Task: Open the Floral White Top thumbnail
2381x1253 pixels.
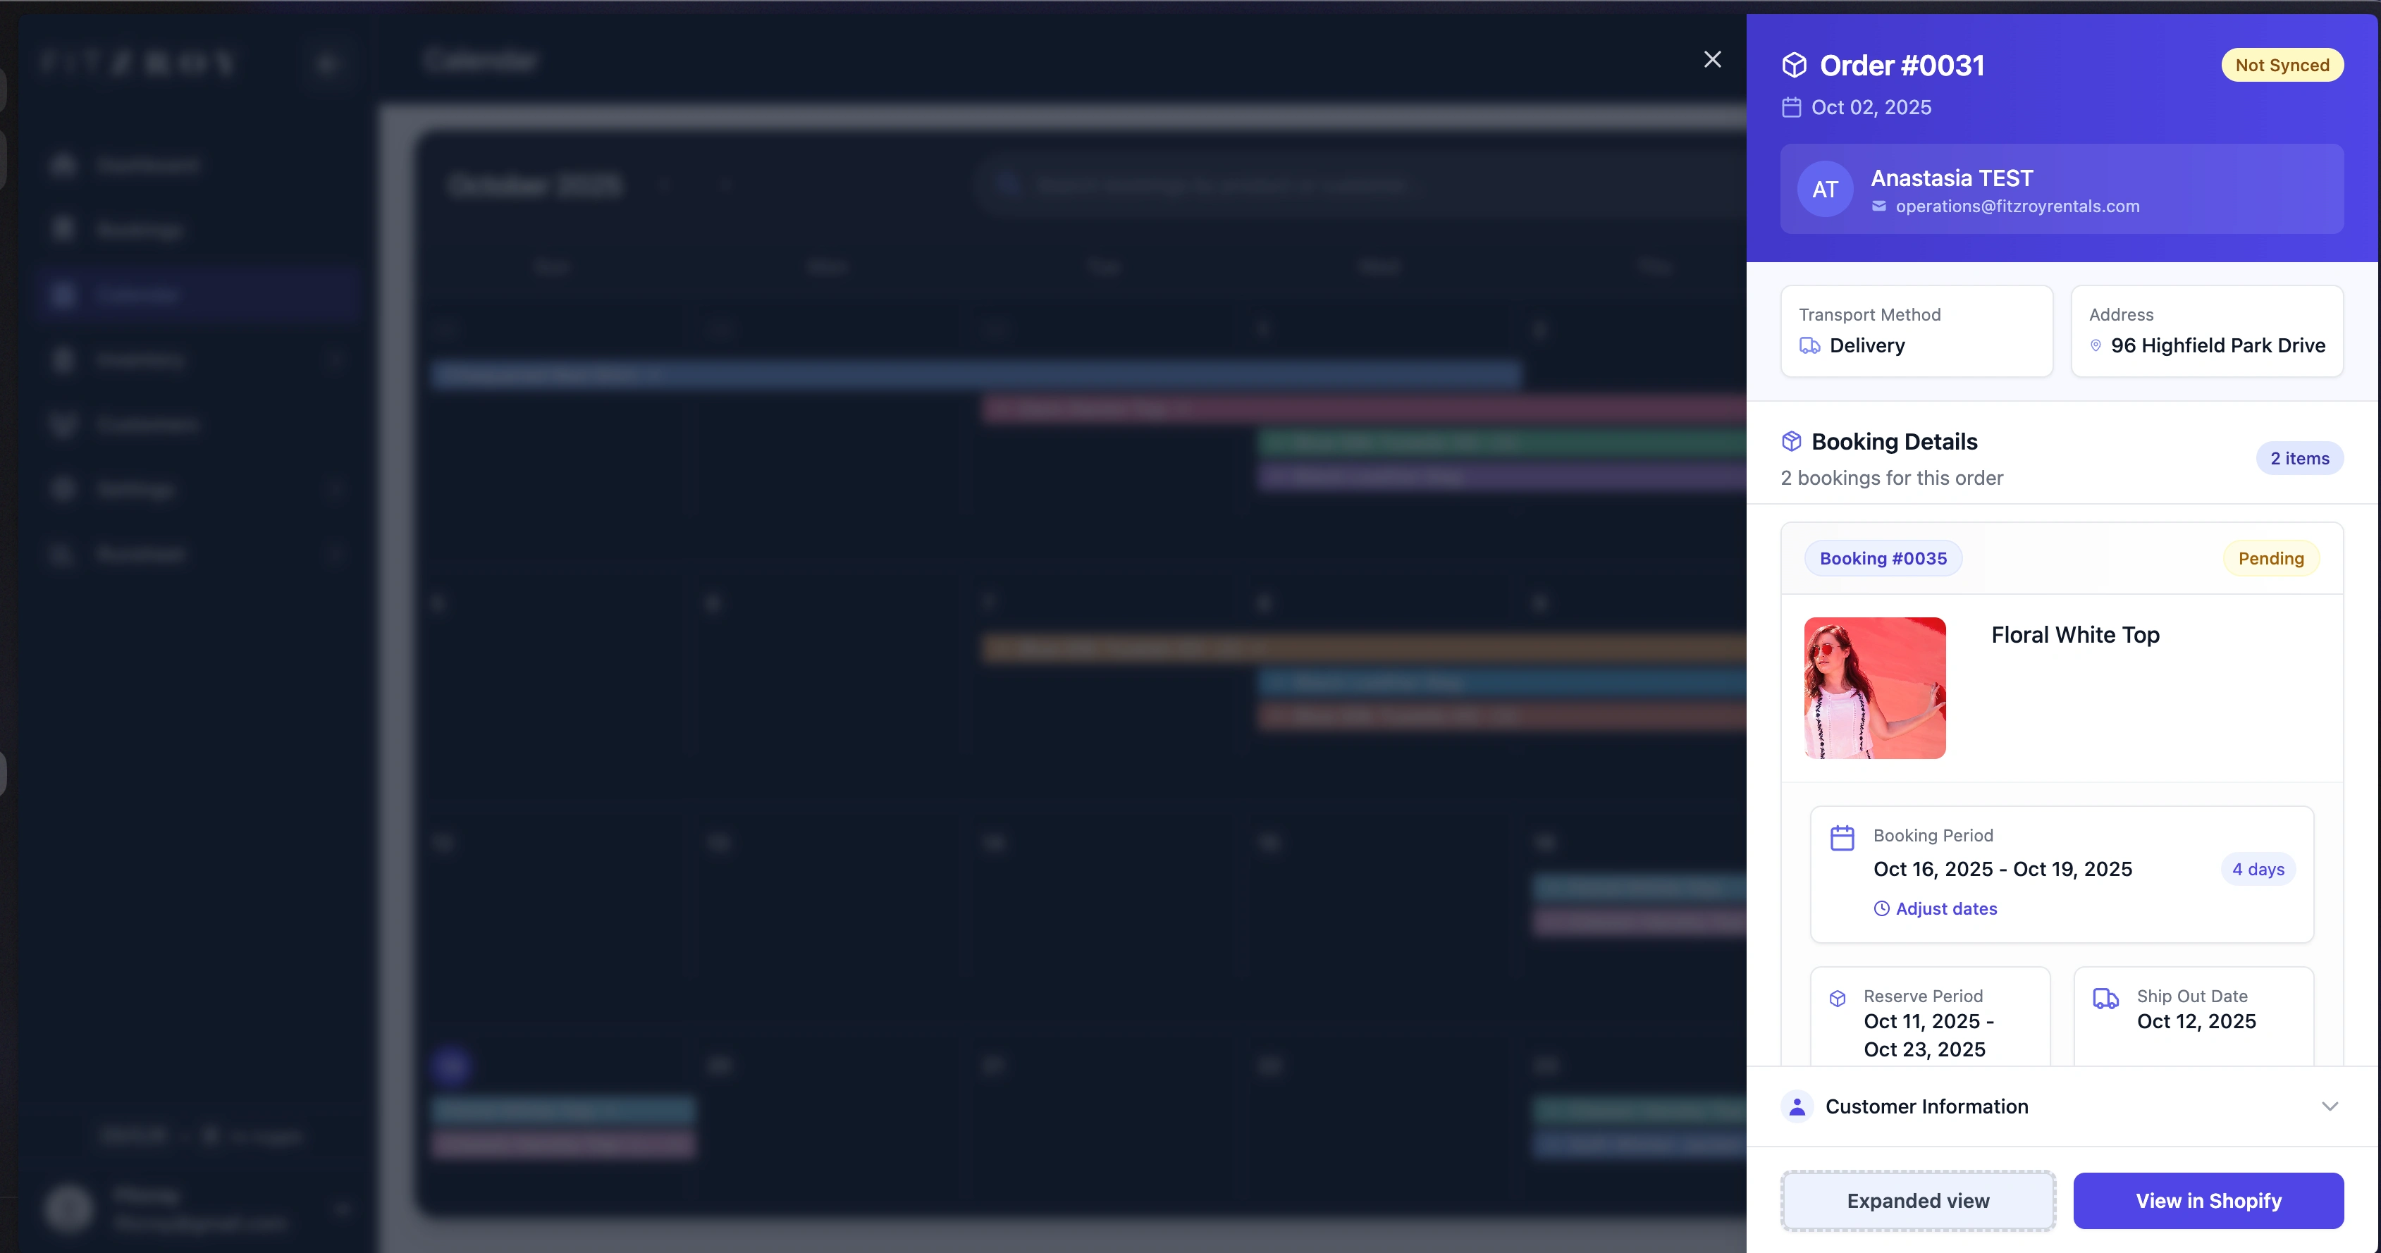Action: (1874, 689)
